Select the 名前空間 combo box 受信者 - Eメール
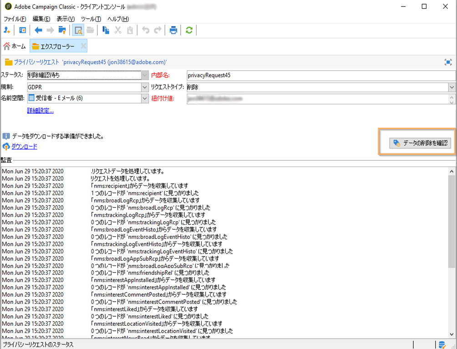457x349 pixels. [88, 98]
